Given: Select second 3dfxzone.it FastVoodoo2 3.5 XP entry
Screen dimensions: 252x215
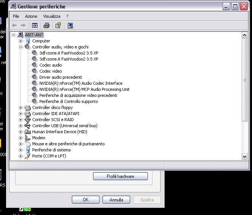Looking at the screenshot, I should pyautogui.click(x=69, y=59).
